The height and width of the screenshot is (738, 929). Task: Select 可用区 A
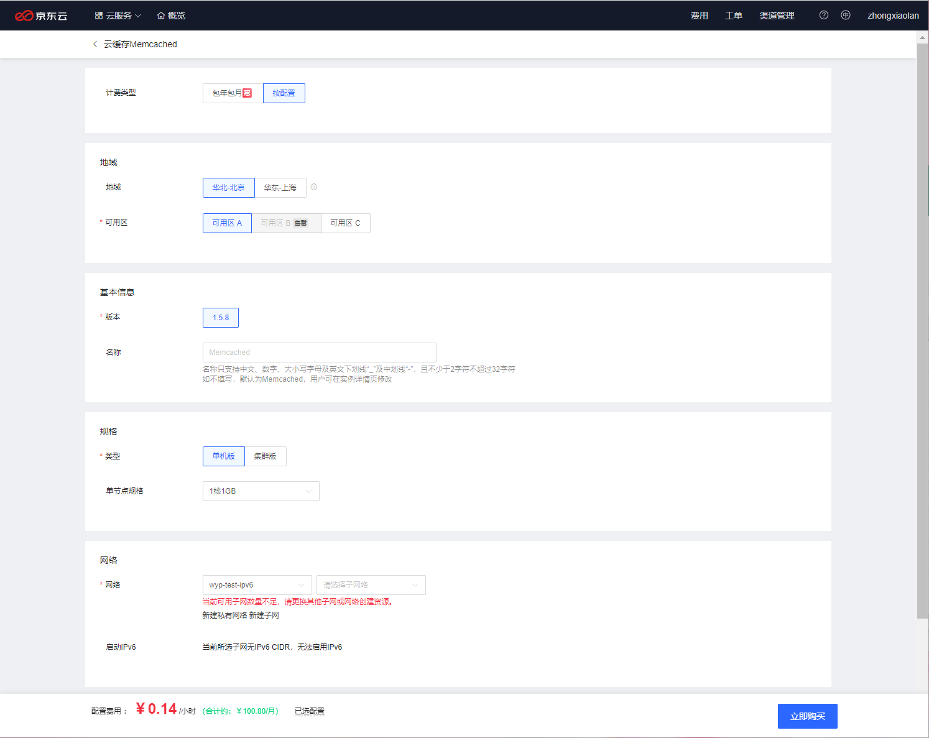(227, 223)
